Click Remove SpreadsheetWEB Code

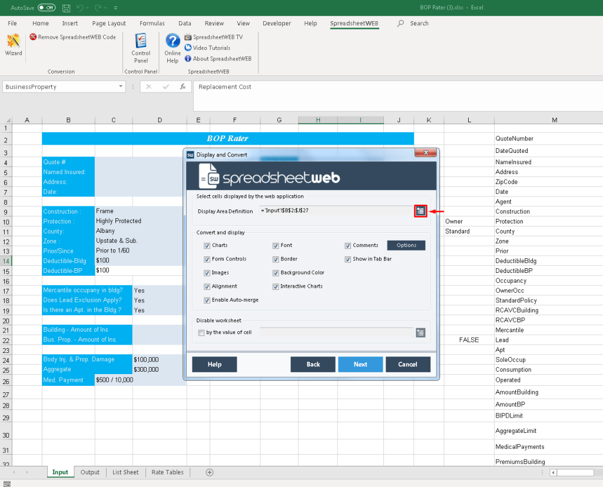tap(72, 37)
